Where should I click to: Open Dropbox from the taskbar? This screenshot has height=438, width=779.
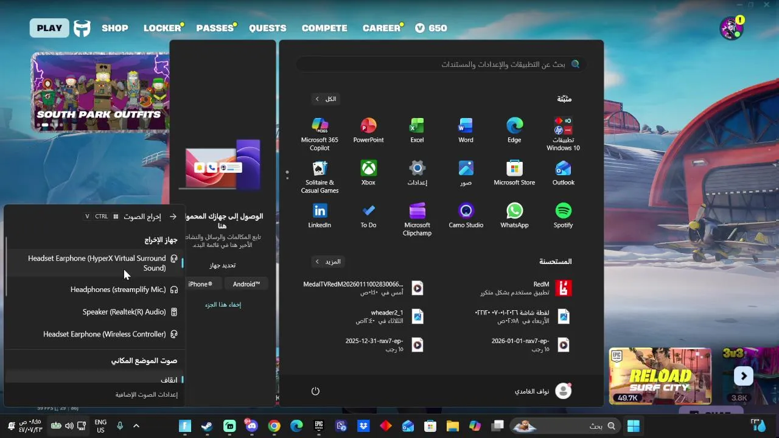coord(363,426)
